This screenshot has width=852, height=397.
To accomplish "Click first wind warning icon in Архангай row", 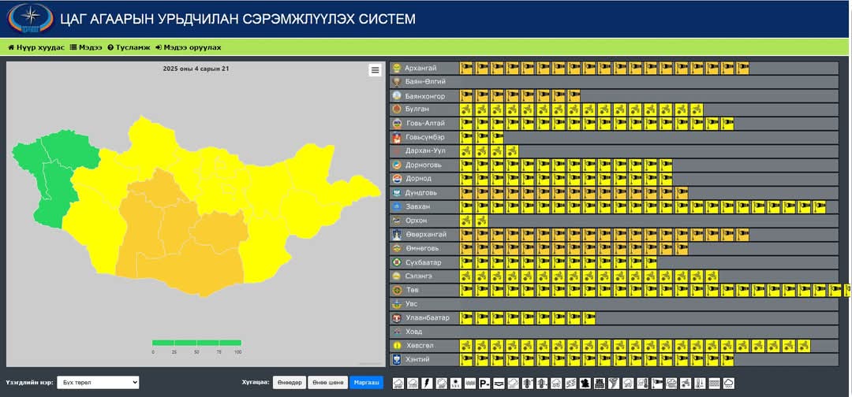I will tap(466, 68).
